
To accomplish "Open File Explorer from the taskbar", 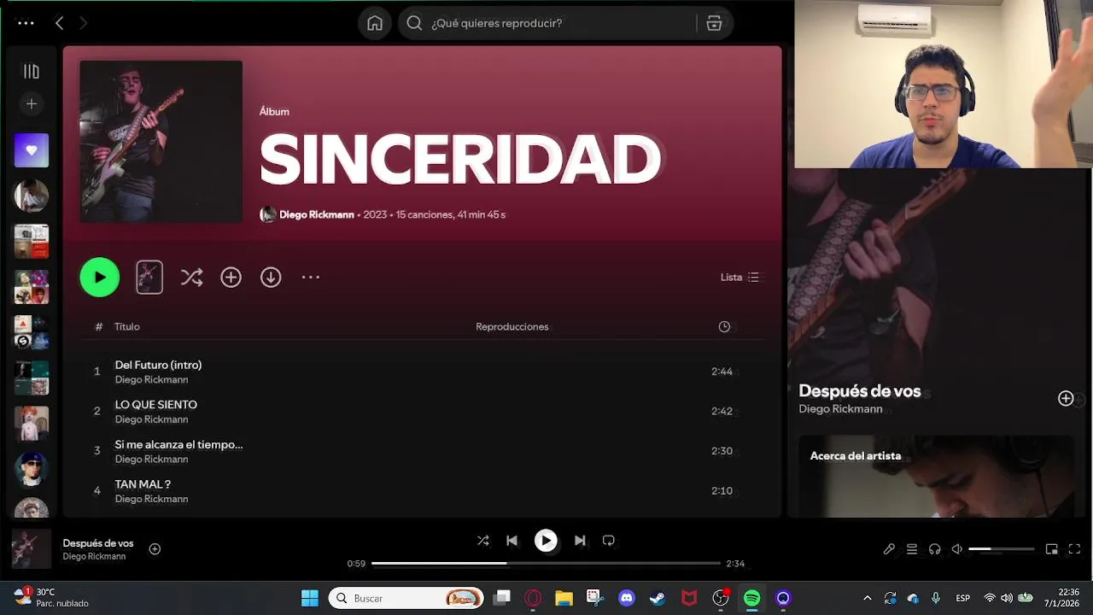I will 564,598.
